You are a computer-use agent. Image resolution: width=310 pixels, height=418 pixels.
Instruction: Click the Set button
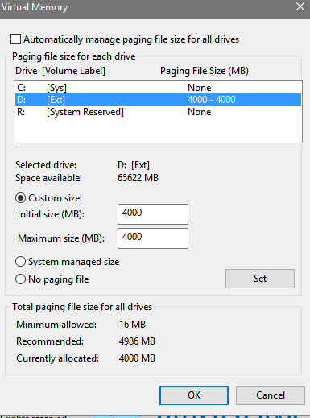[260, 279]
